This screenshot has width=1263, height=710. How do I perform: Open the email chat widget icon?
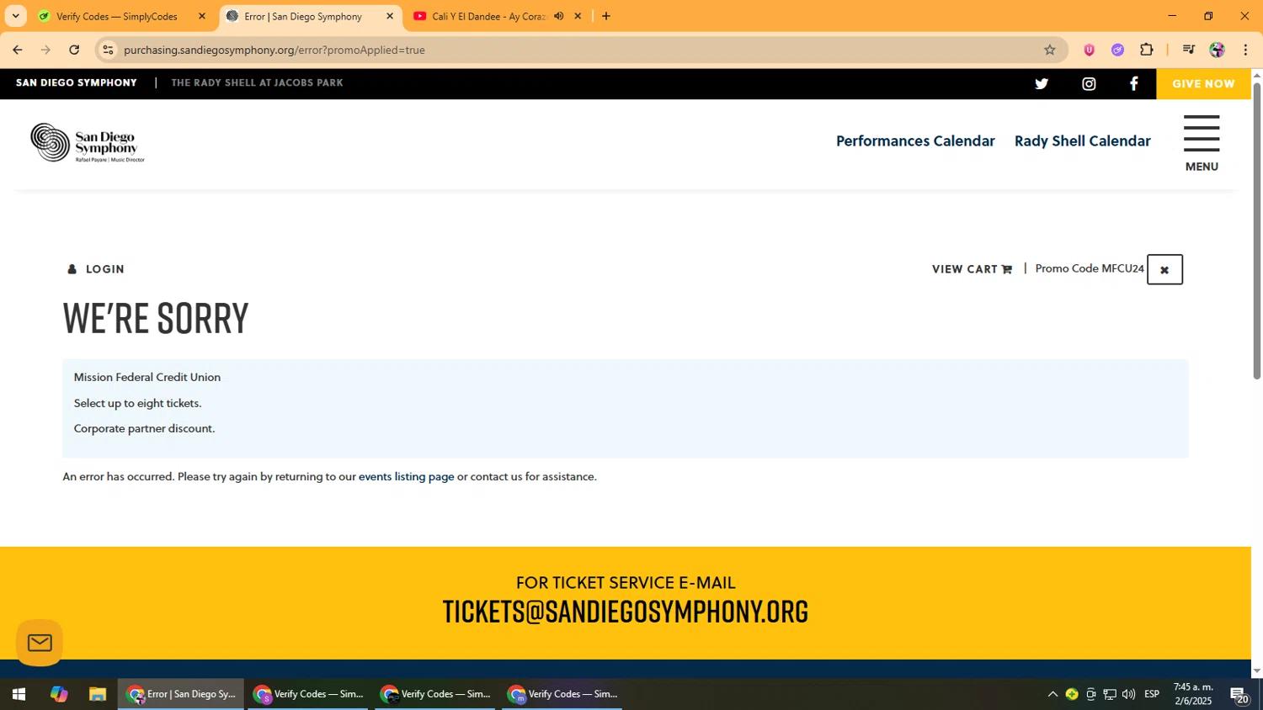pos(40,643)
